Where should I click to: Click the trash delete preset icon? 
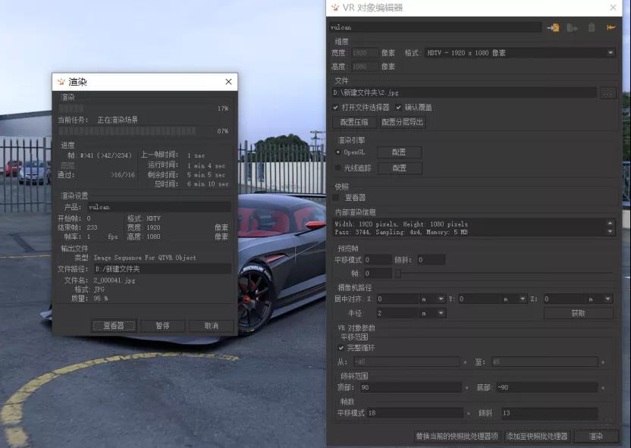pyautogui.click(x=592, y=27)
